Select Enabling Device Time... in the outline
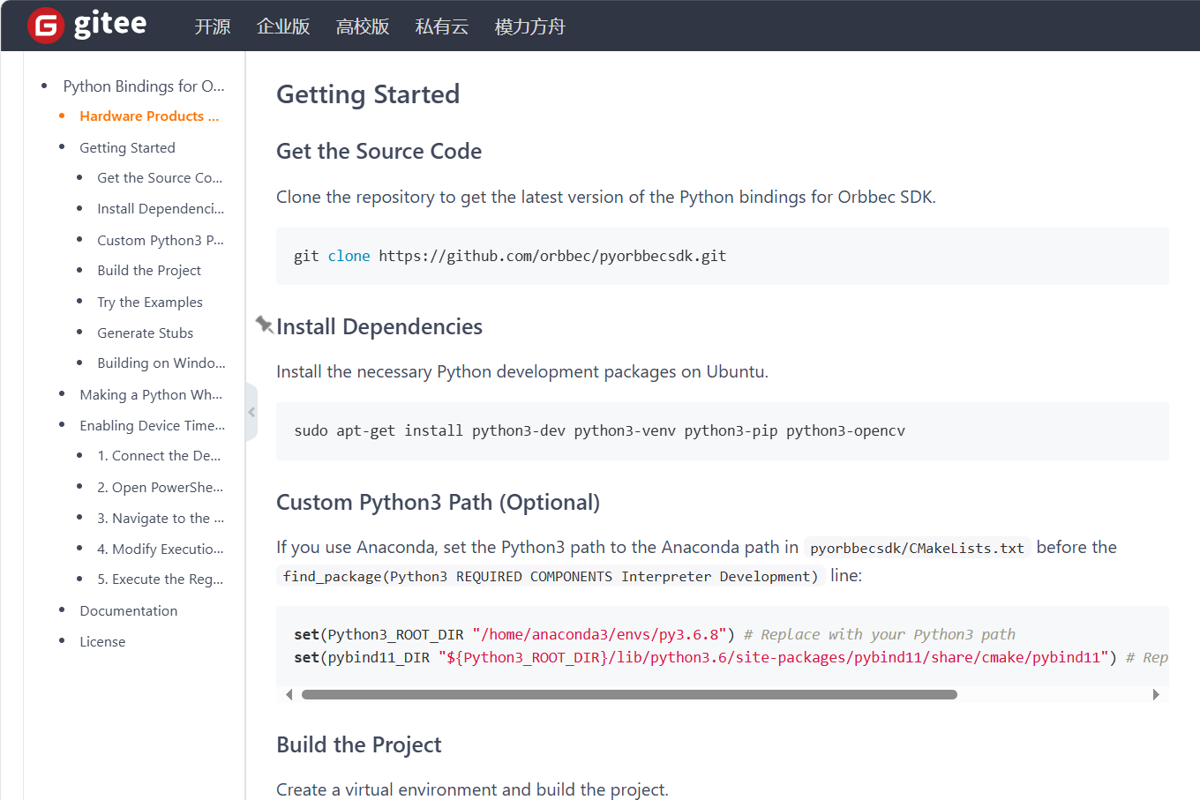Screen dimensions: 1200x800 click(x=152, y=426)
